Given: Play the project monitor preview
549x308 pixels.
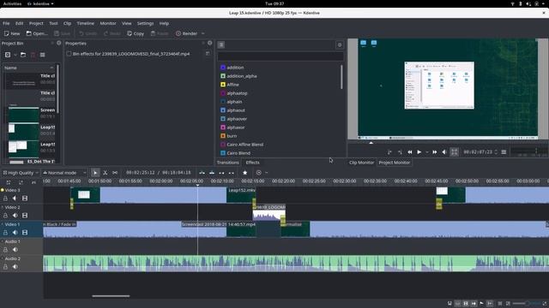Looking at the screenshot, I should (x=419, y=152).
